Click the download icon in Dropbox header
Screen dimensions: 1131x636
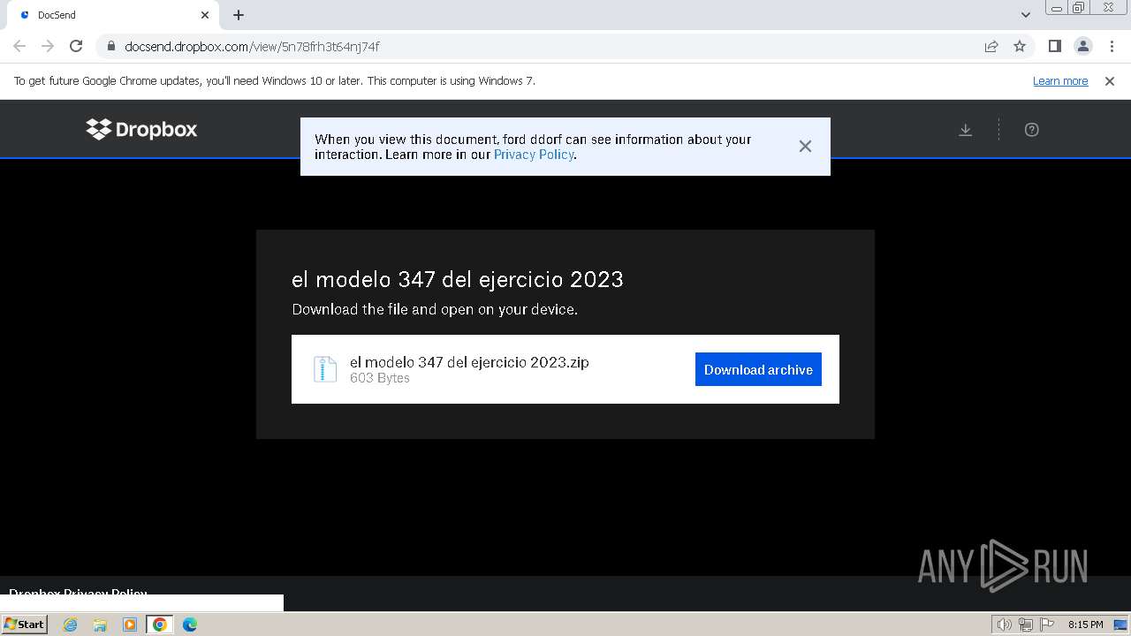tap(966, 130)
